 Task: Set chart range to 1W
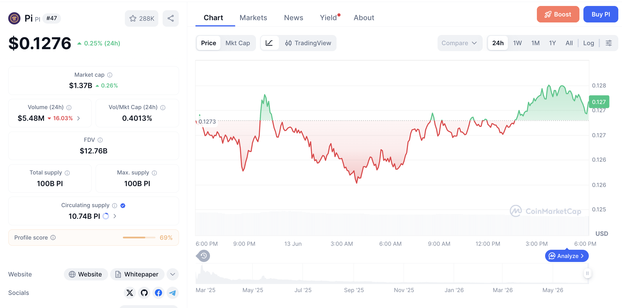pos(517,43)
